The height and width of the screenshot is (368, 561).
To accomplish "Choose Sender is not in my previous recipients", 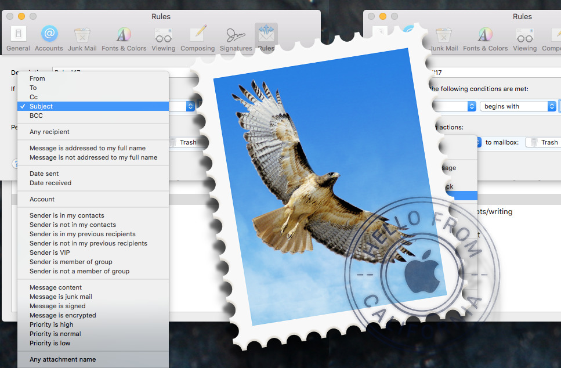I will point(93,243).
